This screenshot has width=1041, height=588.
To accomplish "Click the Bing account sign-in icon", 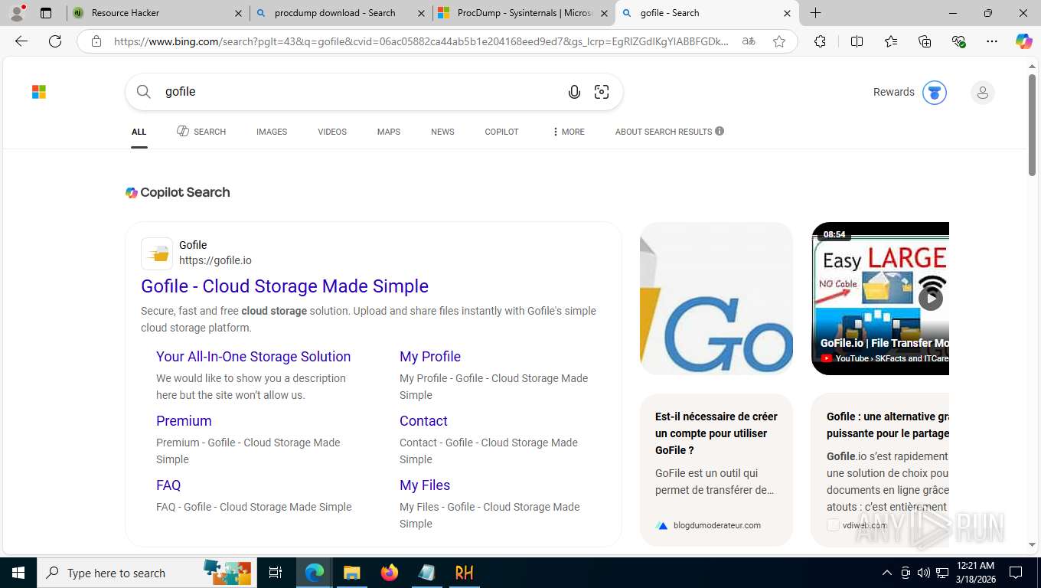I will (x=983, y=93).
